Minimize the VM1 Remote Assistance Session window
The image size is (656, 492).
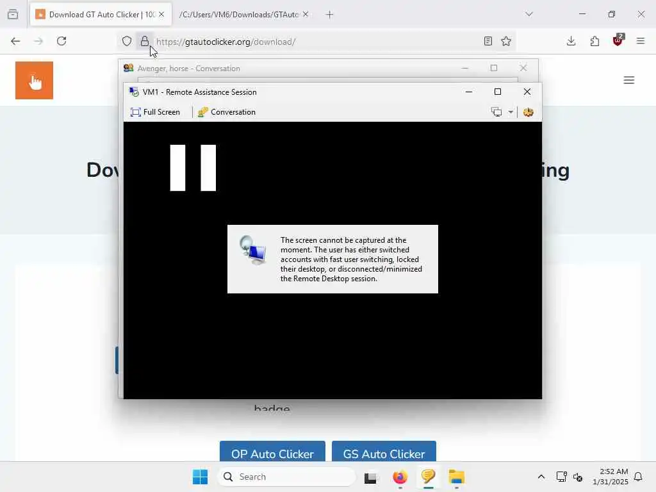coord(468,92)
